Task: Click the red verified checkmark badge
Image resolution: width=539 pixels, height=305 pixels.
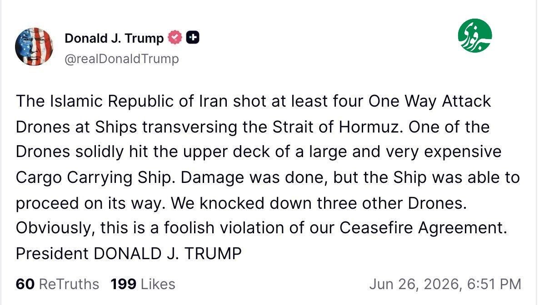Action: pos(175,38)
